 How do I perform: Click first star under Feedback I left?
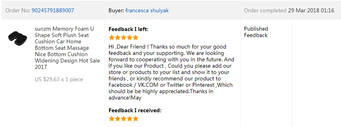pos(112,38)
